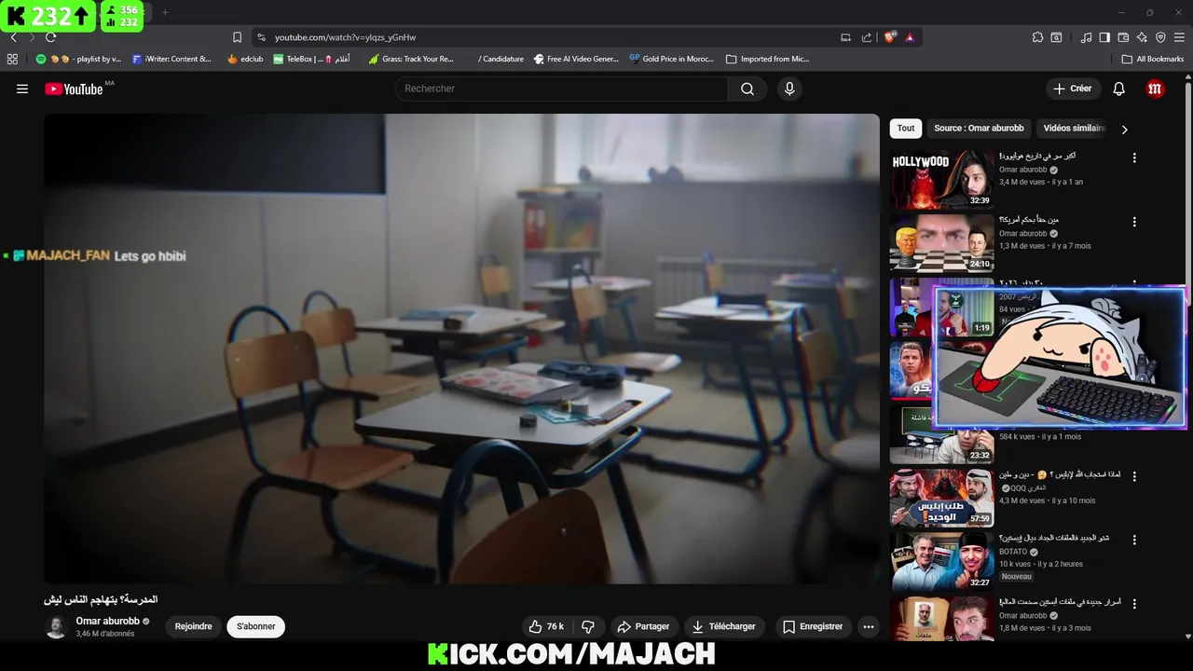Click the classroom video player
The image size is (1193, 671).
click(461, 349)
